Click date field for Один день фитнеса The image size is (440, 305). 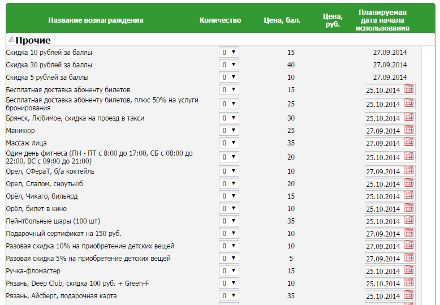pos(383,157)
